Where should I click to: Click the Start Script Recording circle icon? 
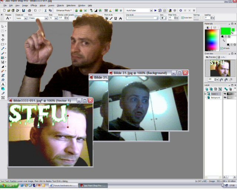(180, 10)
